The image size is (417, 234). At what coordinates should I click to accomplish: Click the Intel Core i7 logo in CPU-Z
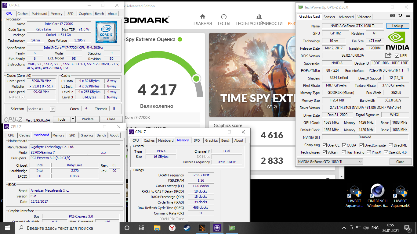point(106,32)
